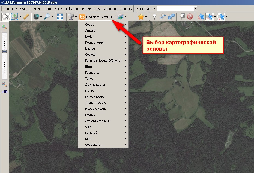The width and height of the screenshot is (254, 173).
Task: Click the red hide all marks icon
Action: (x=190, y=17)
